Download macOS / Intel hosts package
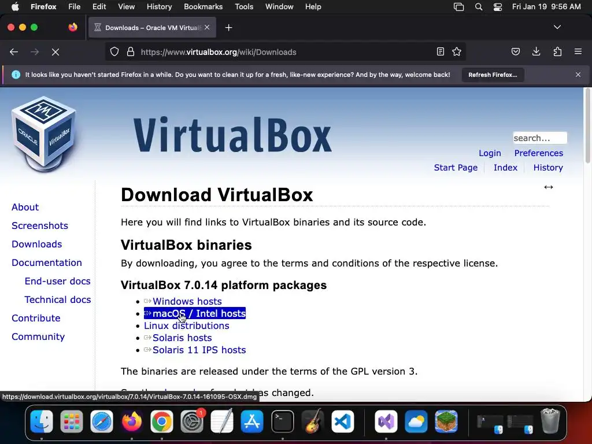The height and width of the screenshot is (444, 592). (195, 313)
